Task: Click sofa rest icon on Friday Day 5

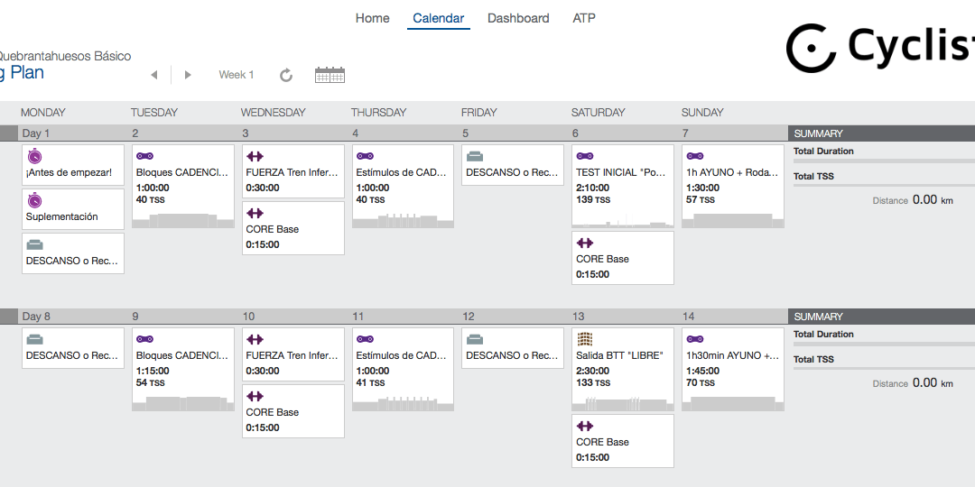Action: tap(475, 157)
